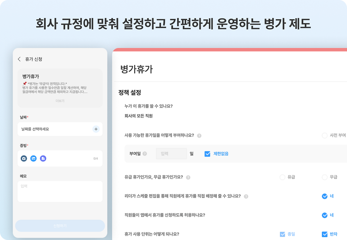The height and width of the screenshot is (240, 347).
Task: Attach a document via the file icon
Action: pyautogui.click(x=43, y=158)
